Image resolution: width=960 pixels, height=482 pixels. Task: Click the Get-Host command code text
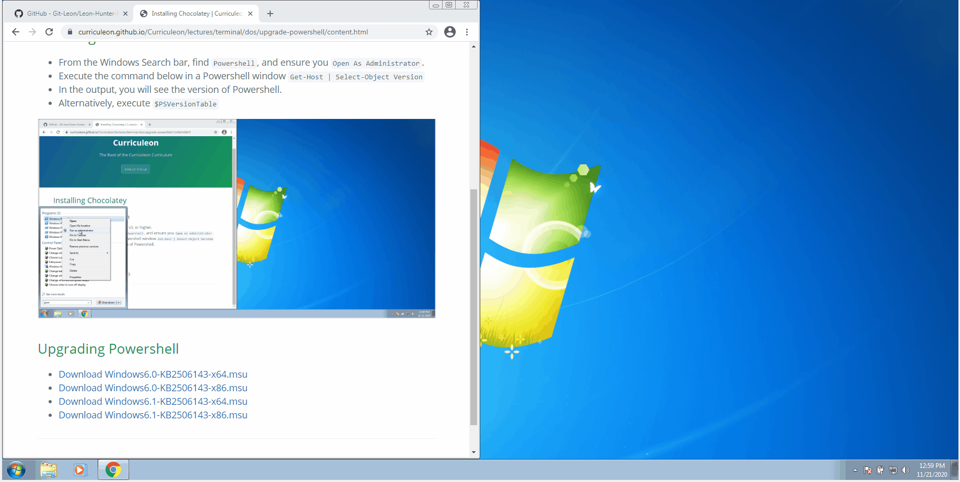(x=356, y=77)
